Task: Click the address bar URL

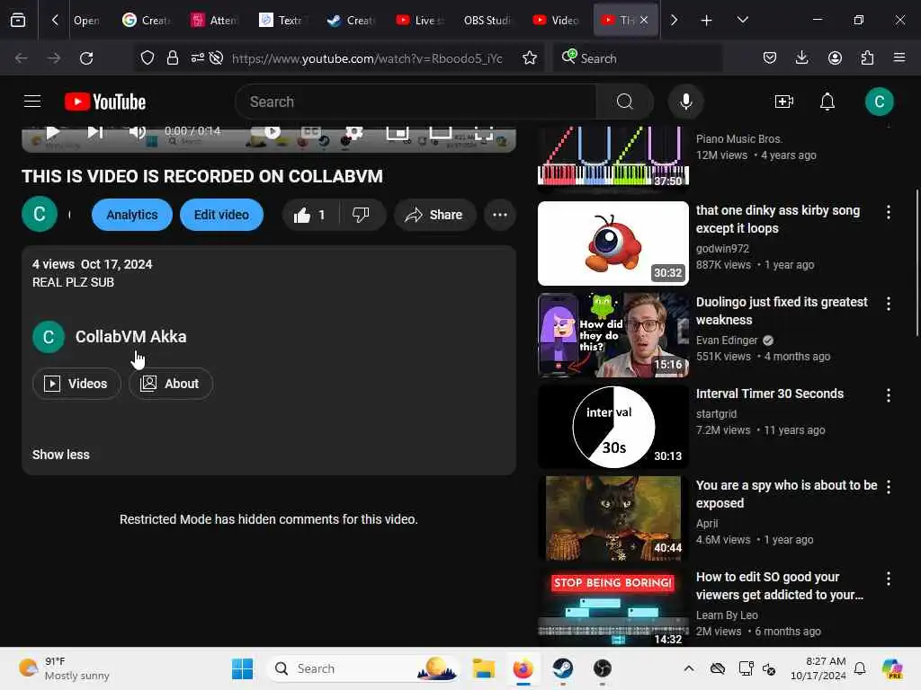Action: 367,58
